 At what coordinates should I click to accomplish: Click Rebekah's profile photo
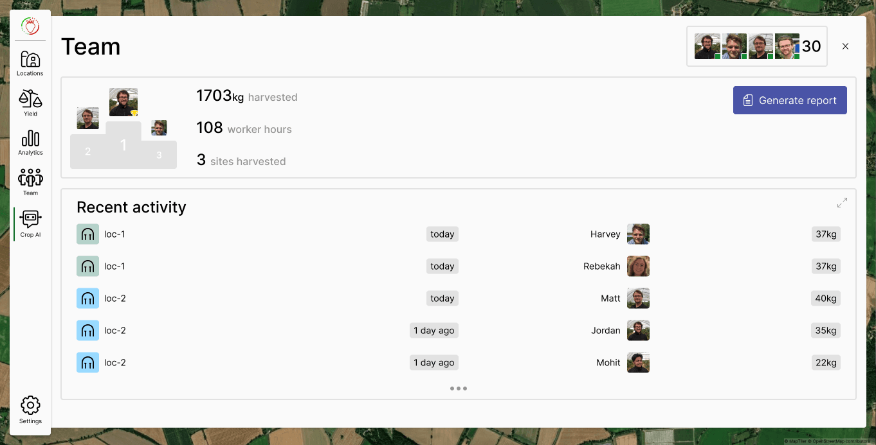pyautogui.click(x=638, y=266)
